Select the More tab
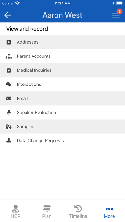 coord(109,211)
